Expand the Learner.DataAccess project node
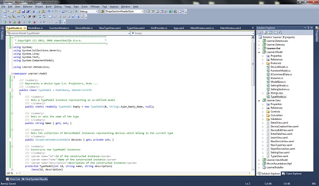Viewport: 319px width, 186px height. 259,41
